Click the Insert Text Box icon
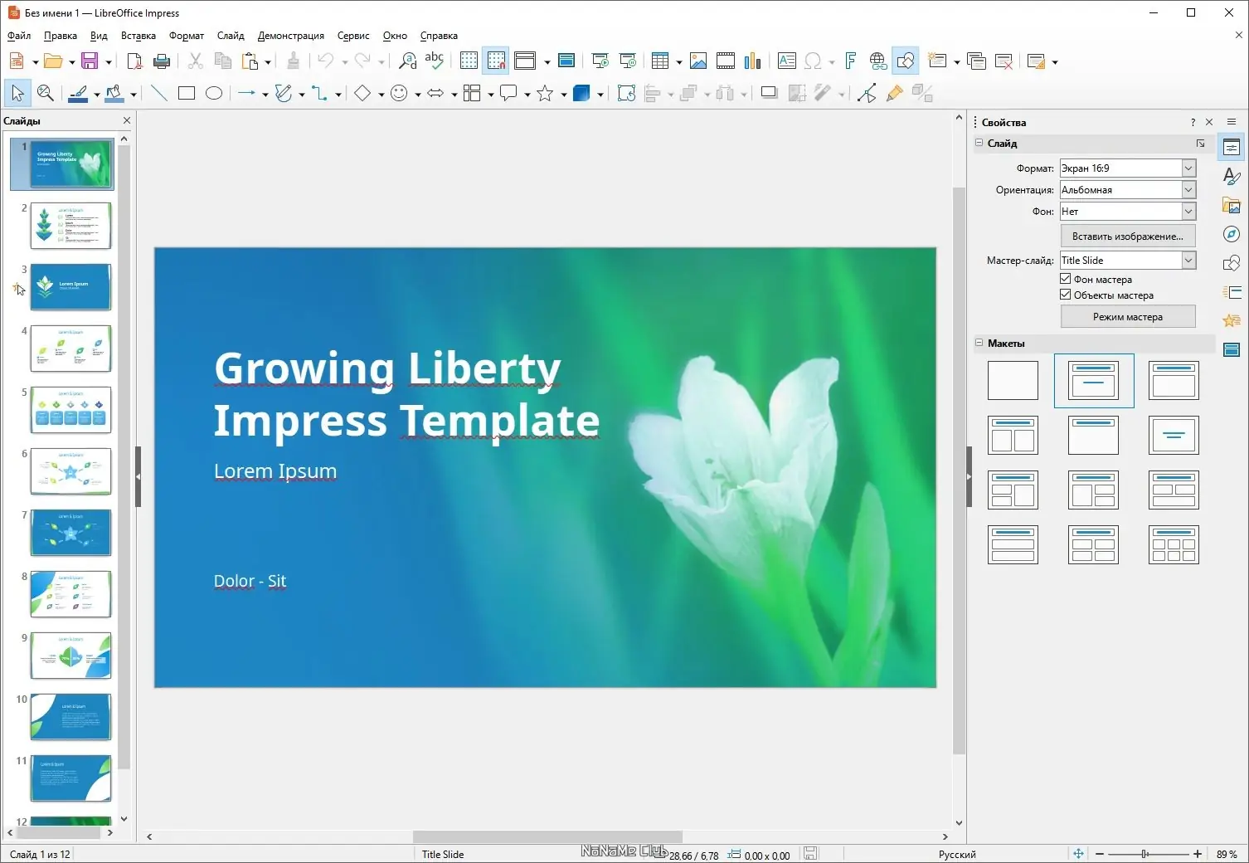The width and height of the screenshot is (1249, 863). pyautogui.click(x=786, y=61)
